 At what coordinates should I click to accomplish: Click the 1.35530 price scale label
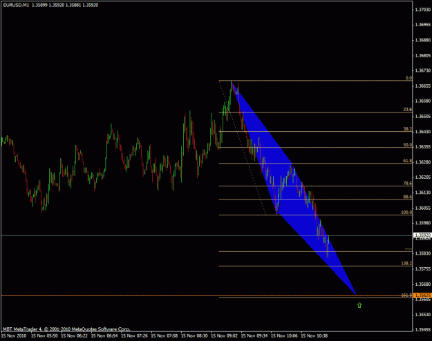422,314
